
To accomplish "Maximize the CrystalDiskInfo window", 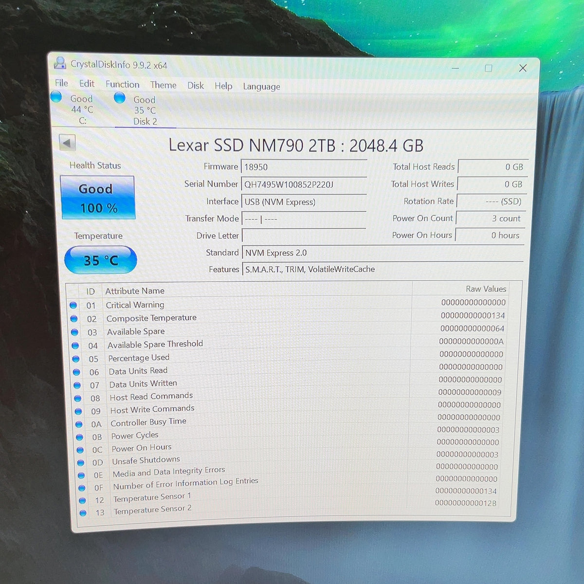I will tap(488, 68).
